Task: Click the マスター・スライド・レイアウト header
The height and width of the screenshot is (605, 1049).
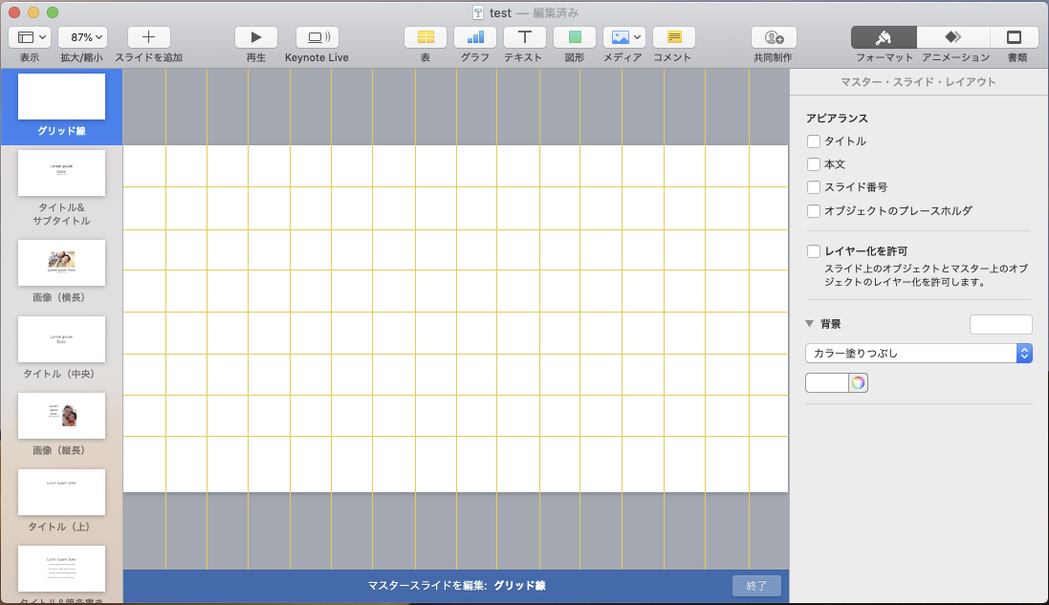Action: (919, 82)
